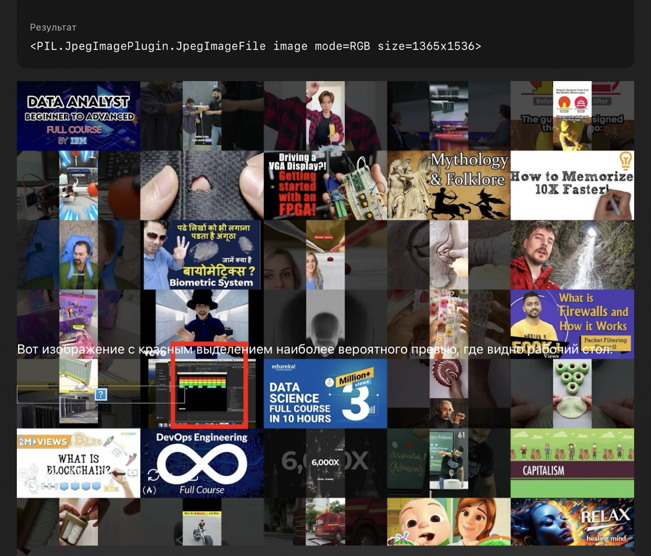Screen dimensions: 651x556
Task: Select the Computer Vision robot thumbnail
Action: tap(78, 185)
